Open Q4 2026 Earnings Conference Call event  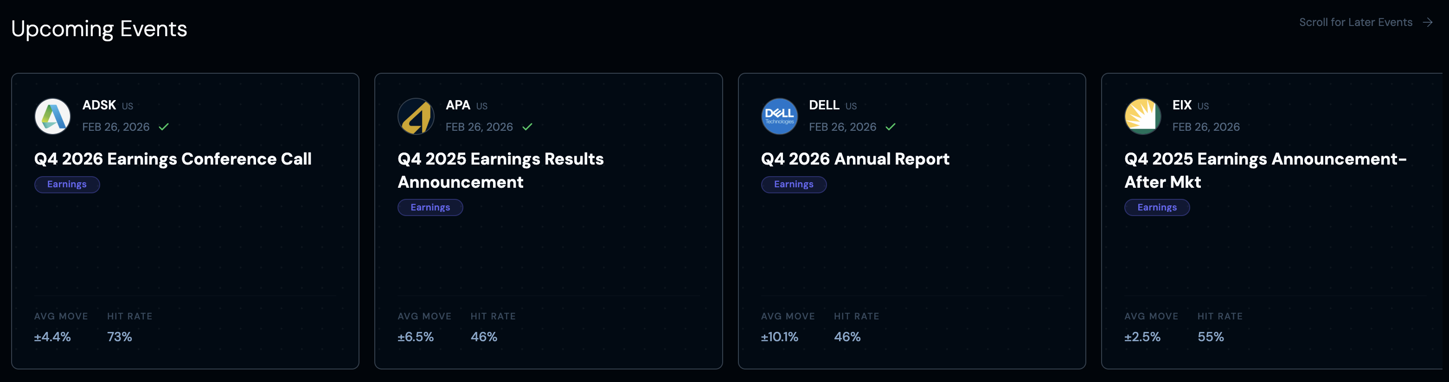(173, 159)
